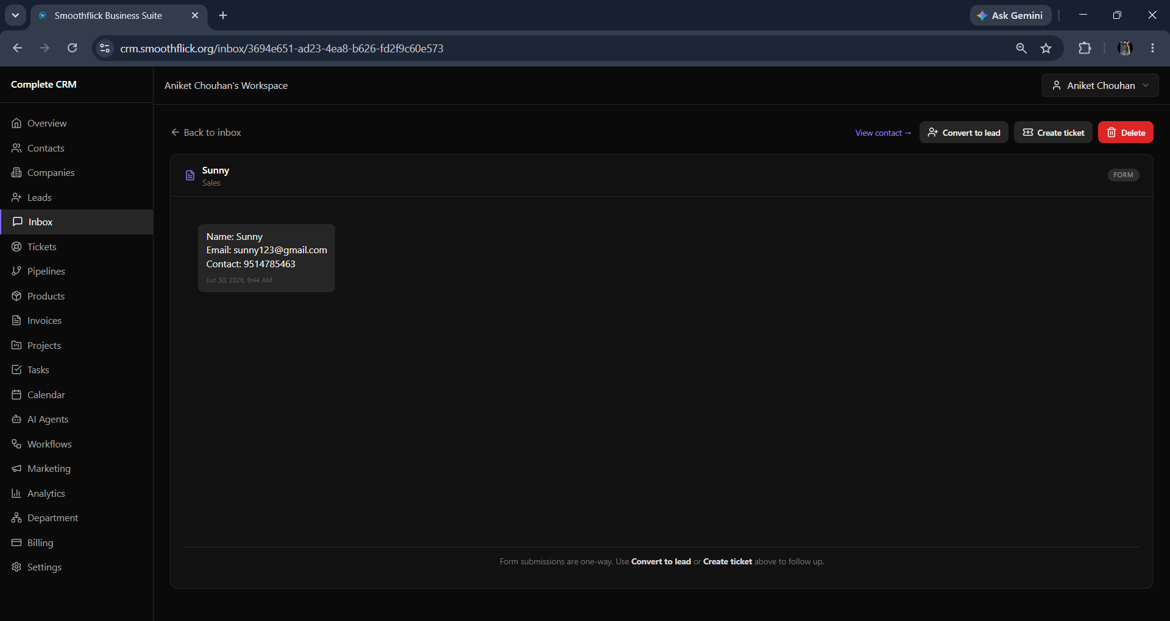1170x621 pixels.
Task: Click the form document icon beside Sunny
Action: point(190,175)
